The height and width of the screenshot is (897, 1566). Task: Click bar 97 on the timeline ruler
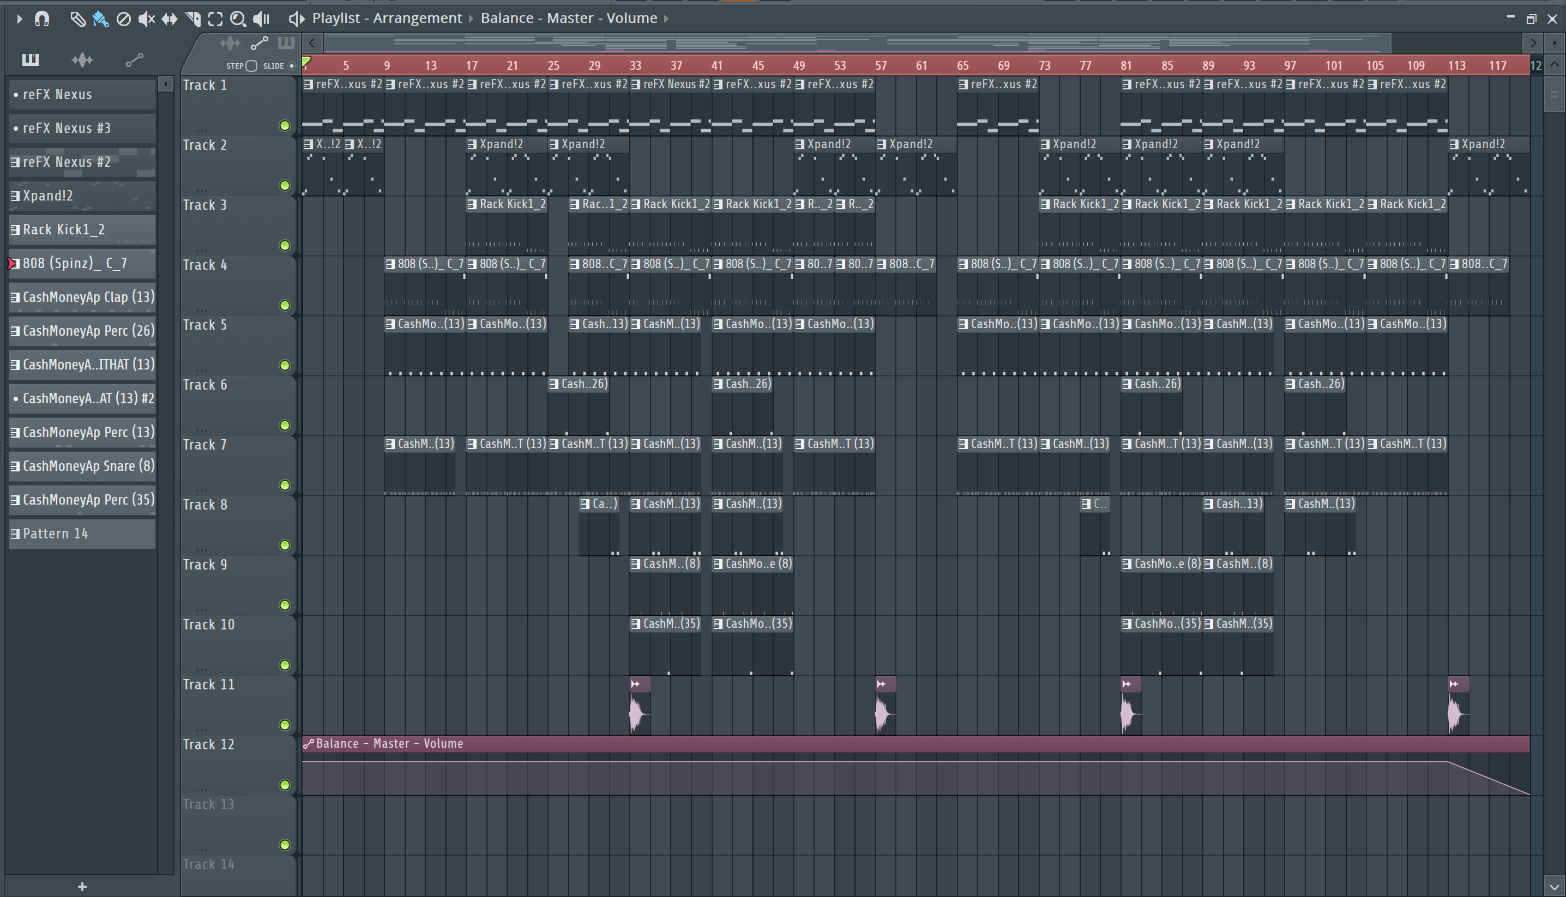tap(1290, 65)
